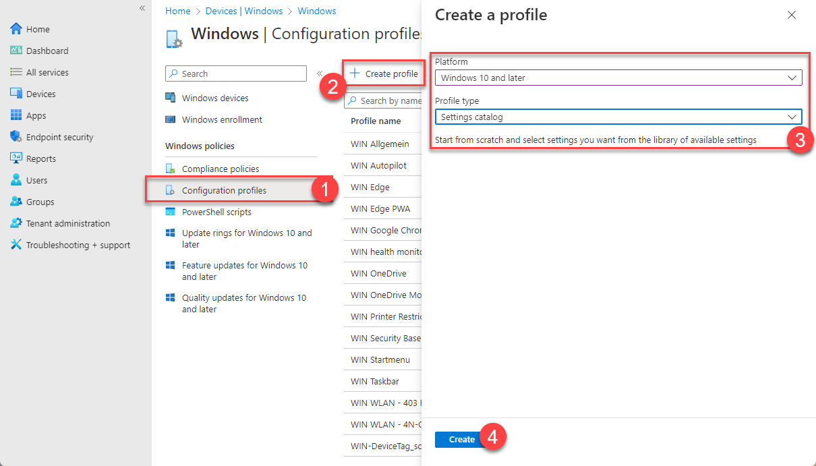
Task: Go to Windows breadcrumb link
Action: [x=317, y=11]
